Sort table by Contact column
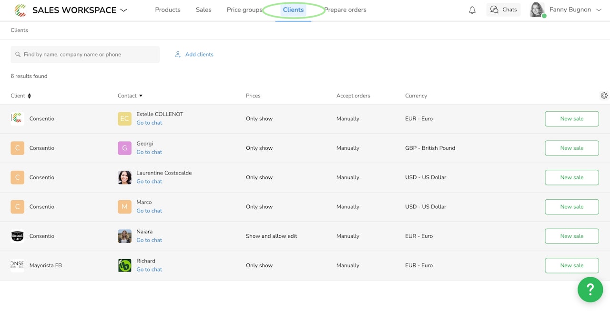Image resolution: width=610 pixels, height=330 pixels. pos(130,96)
